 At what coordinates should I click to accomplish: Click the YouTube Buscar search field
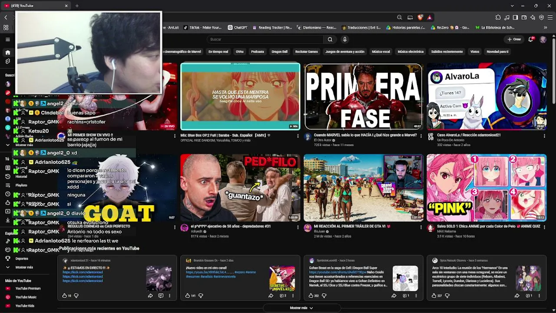pos(265,40)
